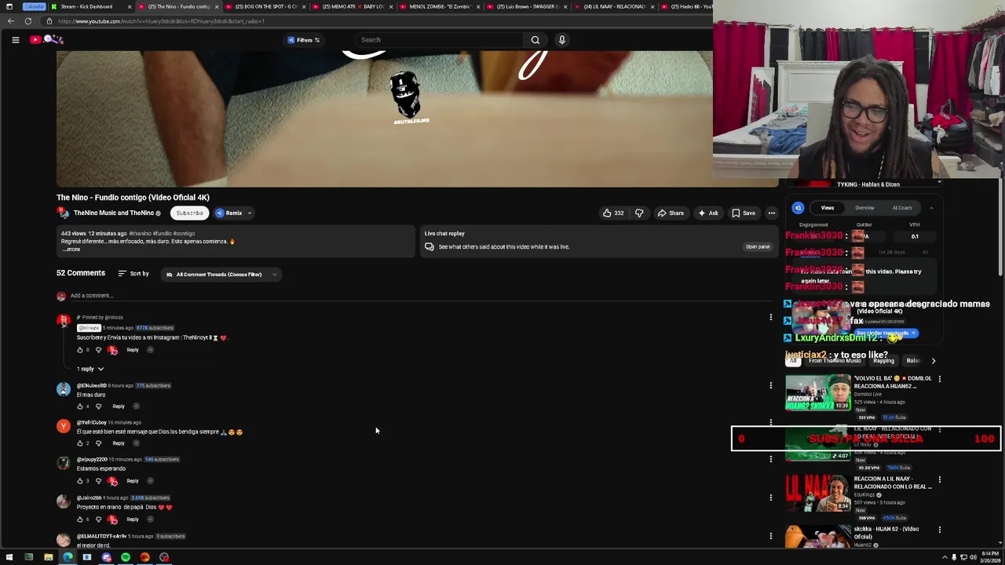Expand 1 reply under pinned comment
Image resolution: width=1005 pixels, height=565 pixels.
tap(90, 369)
